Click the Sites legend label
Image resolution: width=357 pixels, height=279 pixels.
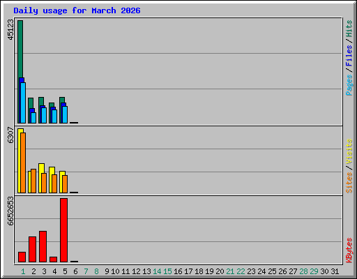[349, 183]
